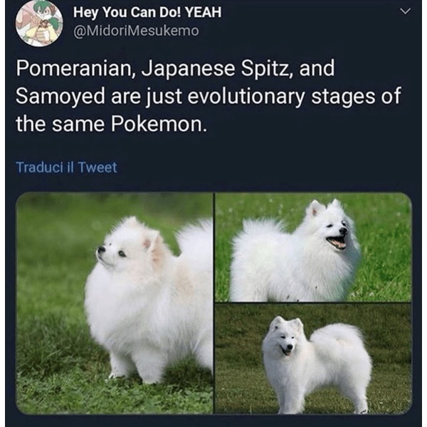Click the word Pokemon ending the tweet
Viewport: 427px width, 427px height.
[x=157, y=124]
